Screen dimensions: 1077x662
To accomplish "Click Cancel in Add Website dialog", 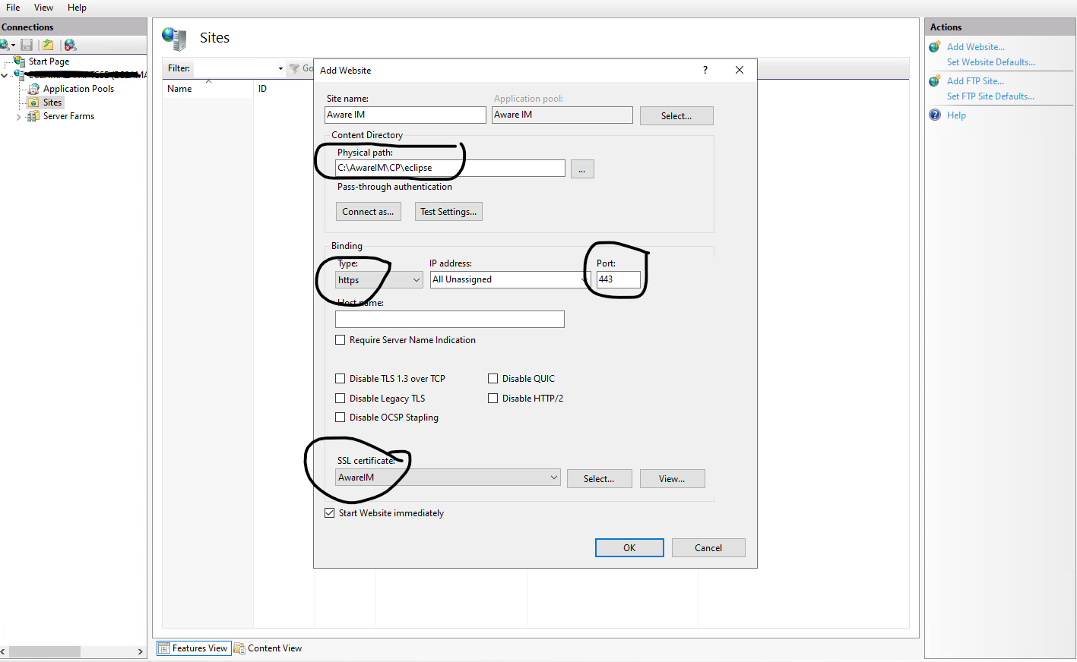I will tap(708, 548).
